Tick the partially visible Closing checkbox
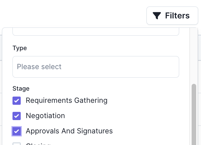This screenshot has width=201, height=145. pyautogui.click(x=16, y=144)
